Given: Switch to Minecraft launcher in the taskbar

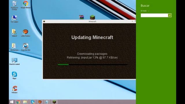Looking at the screenshot, I should (54, 102).
